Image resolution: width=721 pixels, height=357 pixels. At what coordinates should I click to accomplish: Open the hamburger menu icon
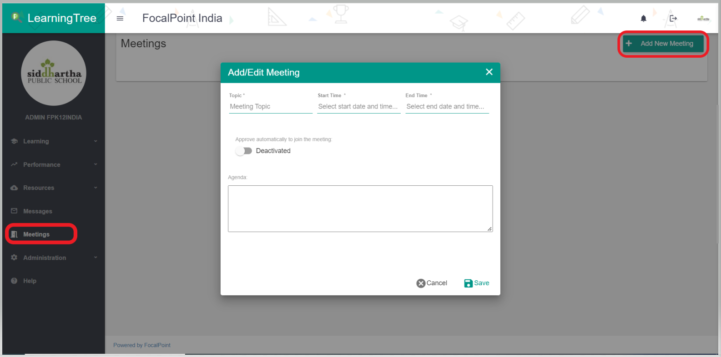120,19
